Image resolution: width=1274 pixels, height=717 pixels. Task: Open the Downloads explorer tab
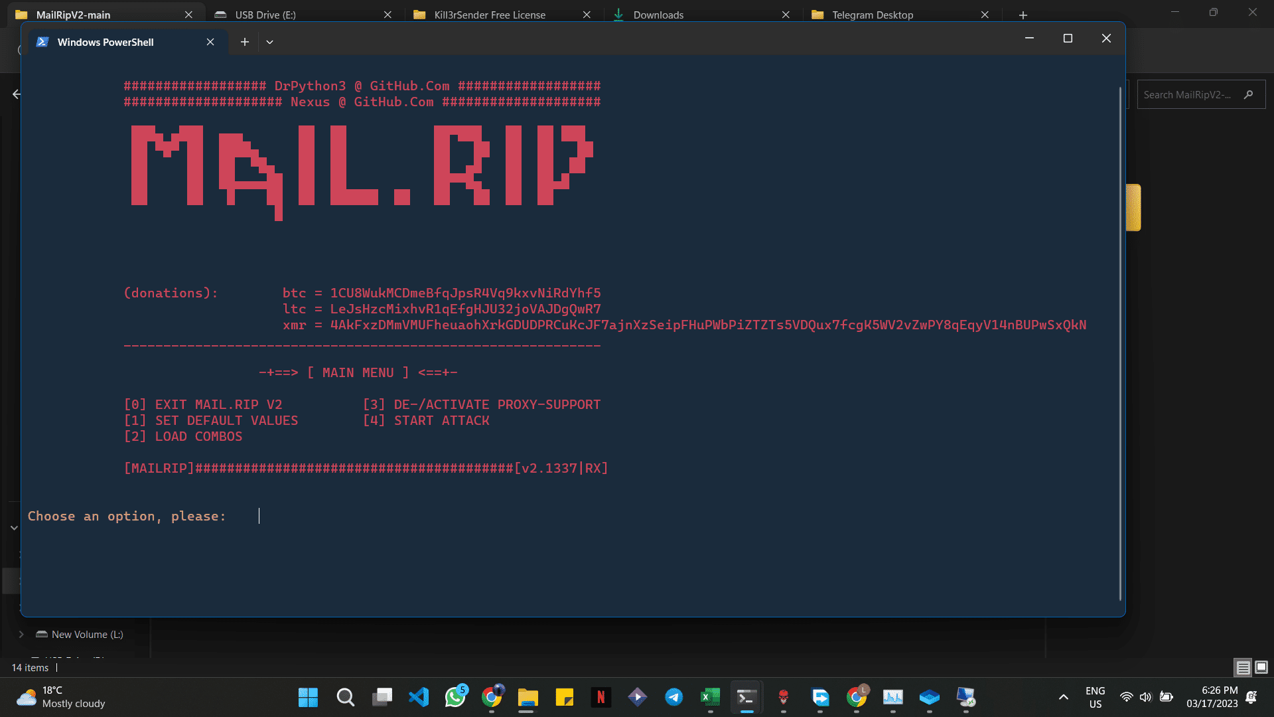click(x=658, y=15)
